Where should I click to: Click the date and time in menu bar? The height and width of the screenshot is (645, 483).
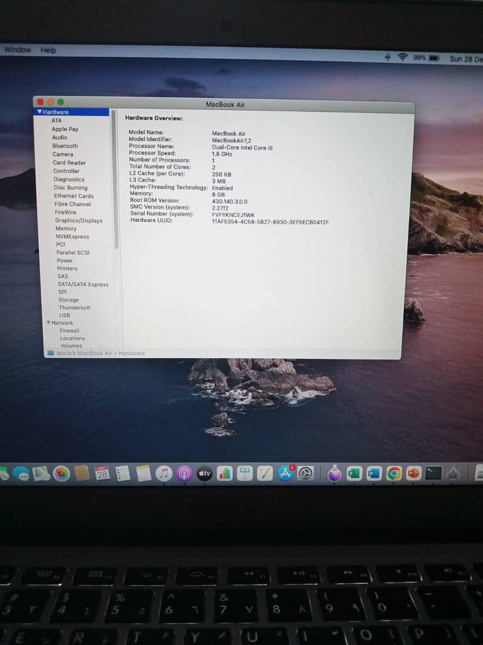point(466,59)
